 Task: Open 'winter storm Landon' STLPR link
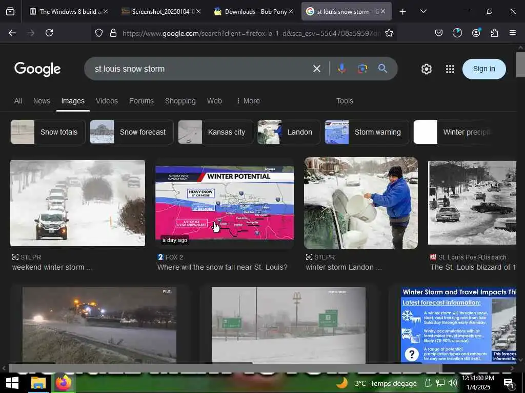343,267
